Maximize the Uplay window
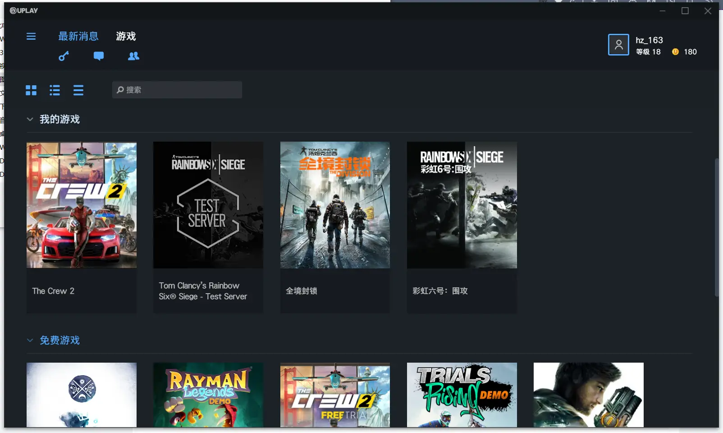Image resolution: width=723 pixels, height=433 pixels. [x=685, y=11]
